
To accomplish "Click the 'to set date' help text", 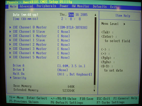I will pyautogui.click(x=113, y=70).
